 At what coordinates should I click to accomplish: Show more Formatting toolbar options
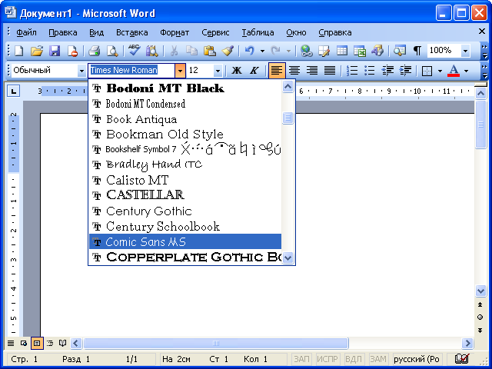(484, 71)
